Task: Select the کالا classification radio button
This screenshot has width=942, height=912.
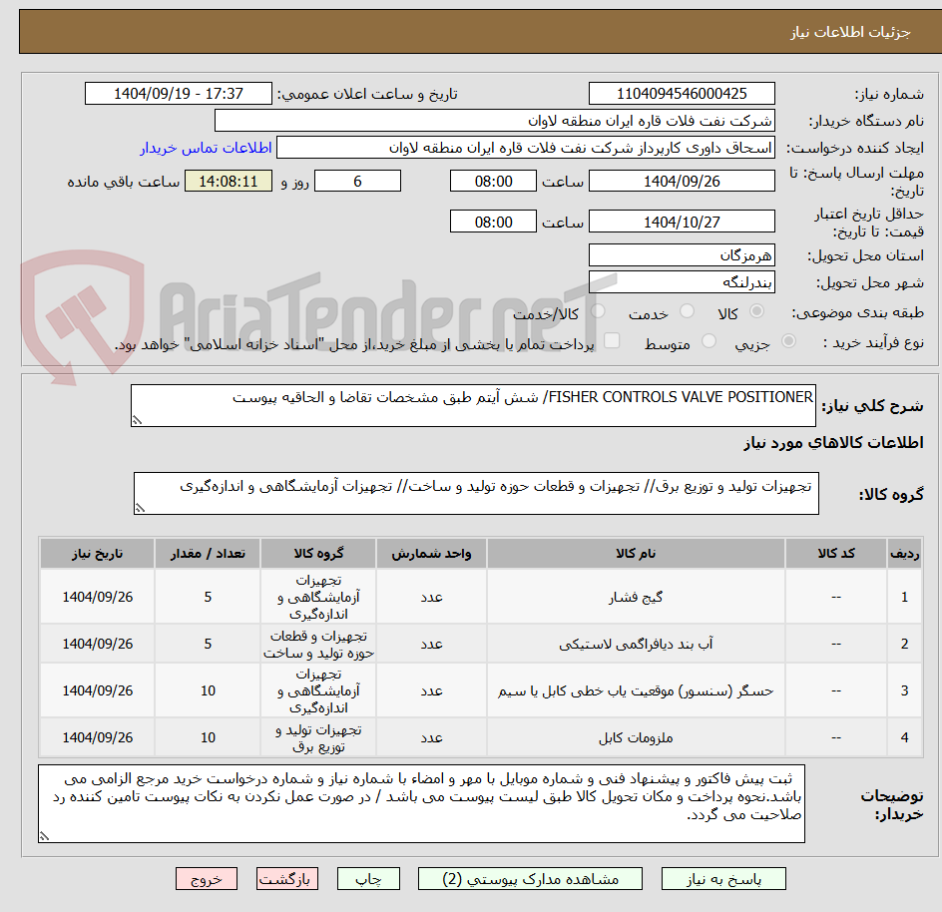Action: (755, 311)
